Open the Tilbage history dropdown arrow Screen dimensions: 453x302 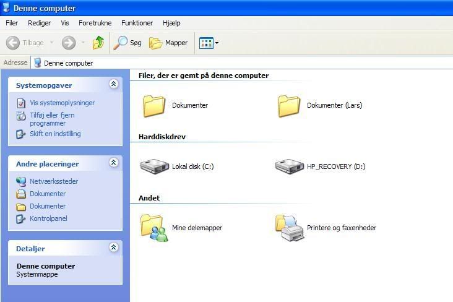pyautogui.click(x=52, y=43)
